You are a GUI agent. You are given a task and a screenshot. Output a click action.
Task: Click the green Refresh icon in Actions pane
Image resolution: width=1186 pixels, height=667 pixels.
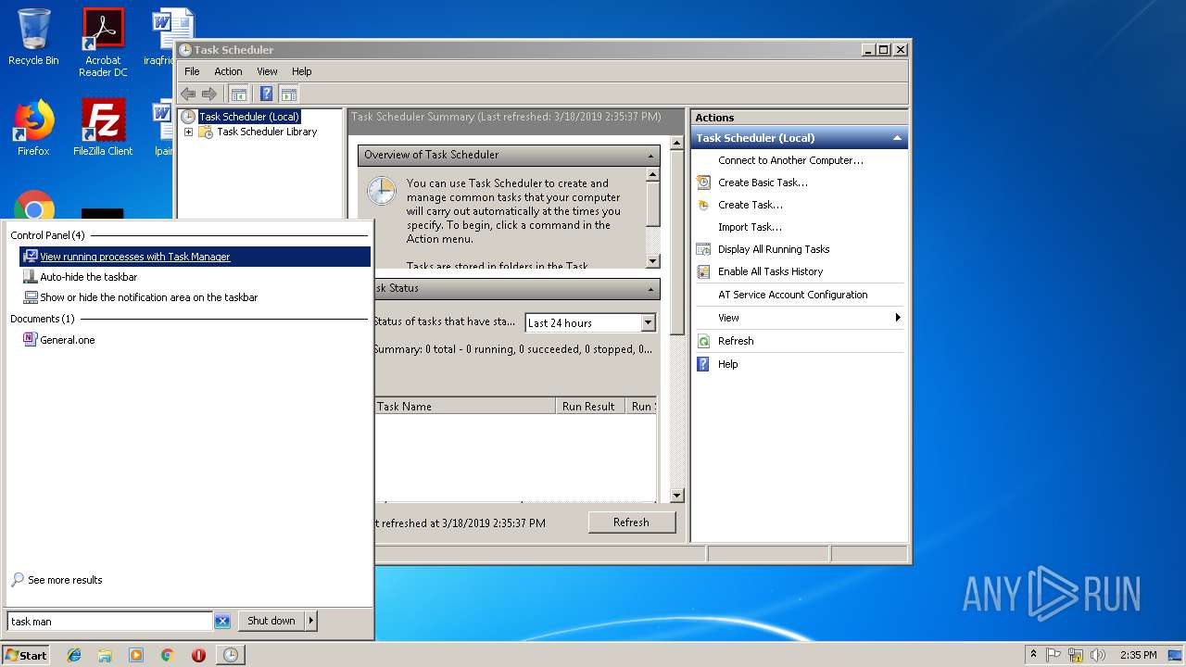tap(704, 341)
